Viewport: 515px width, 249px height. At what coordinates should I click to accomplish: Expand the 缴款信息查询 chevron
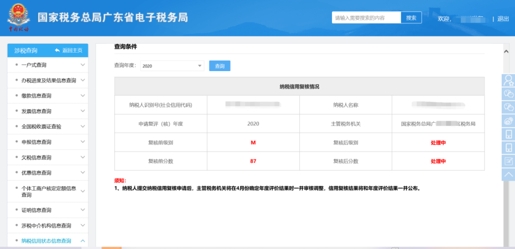coord(83,95)
